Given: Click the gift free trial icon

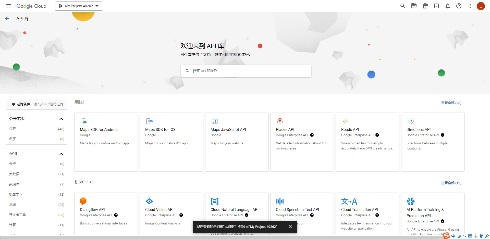Looking at the screenshot, I should 425,6.
